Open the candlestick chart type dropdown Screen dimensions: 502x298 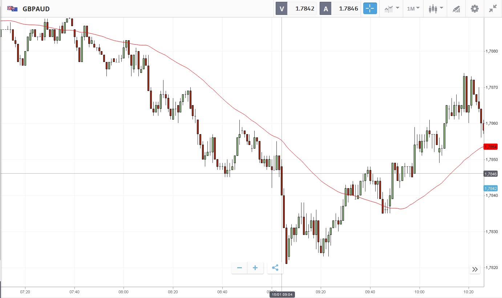436,9
